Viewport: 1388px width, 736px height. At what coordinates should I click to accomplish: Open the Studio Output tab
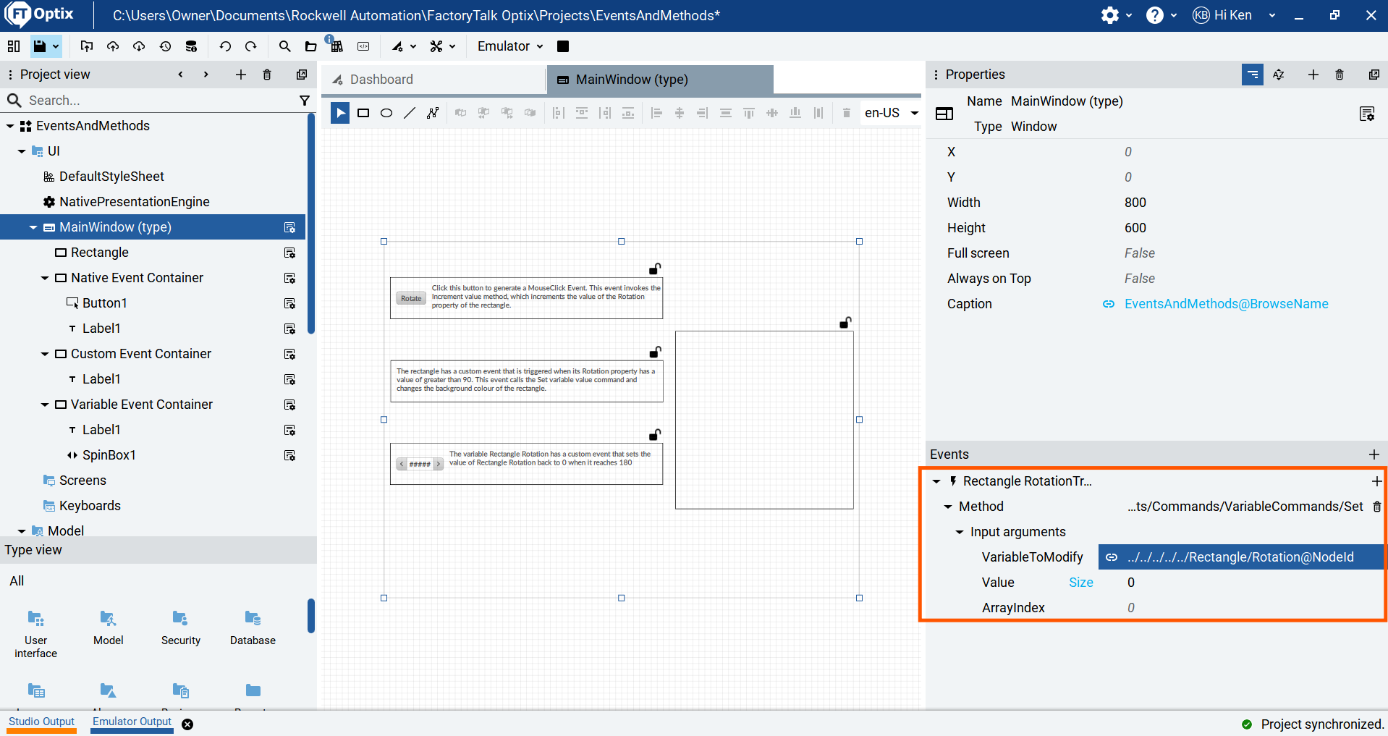click(41, 722)
